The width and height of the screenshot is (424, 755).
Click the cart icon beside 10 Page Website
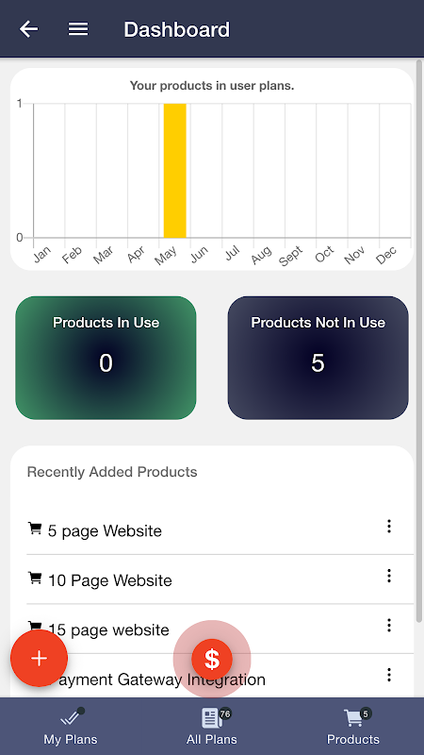(x=35, y=578)
